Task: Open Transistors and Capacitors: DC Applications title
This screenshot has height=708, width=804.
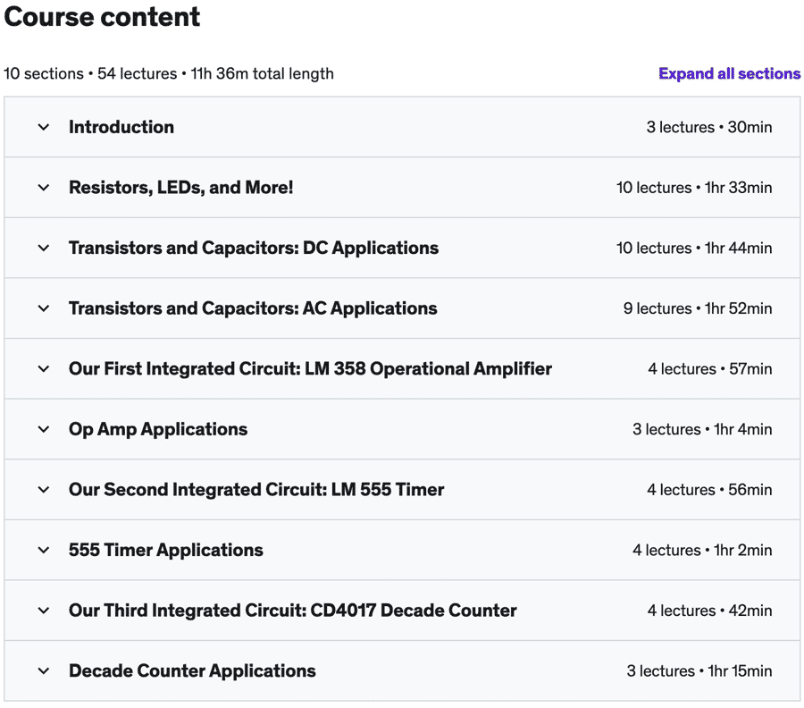Action: coord(254,248)
